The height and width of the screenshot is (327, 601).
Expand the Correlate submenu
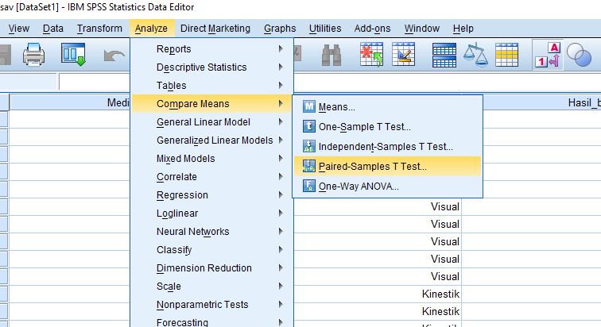point(212,177)
